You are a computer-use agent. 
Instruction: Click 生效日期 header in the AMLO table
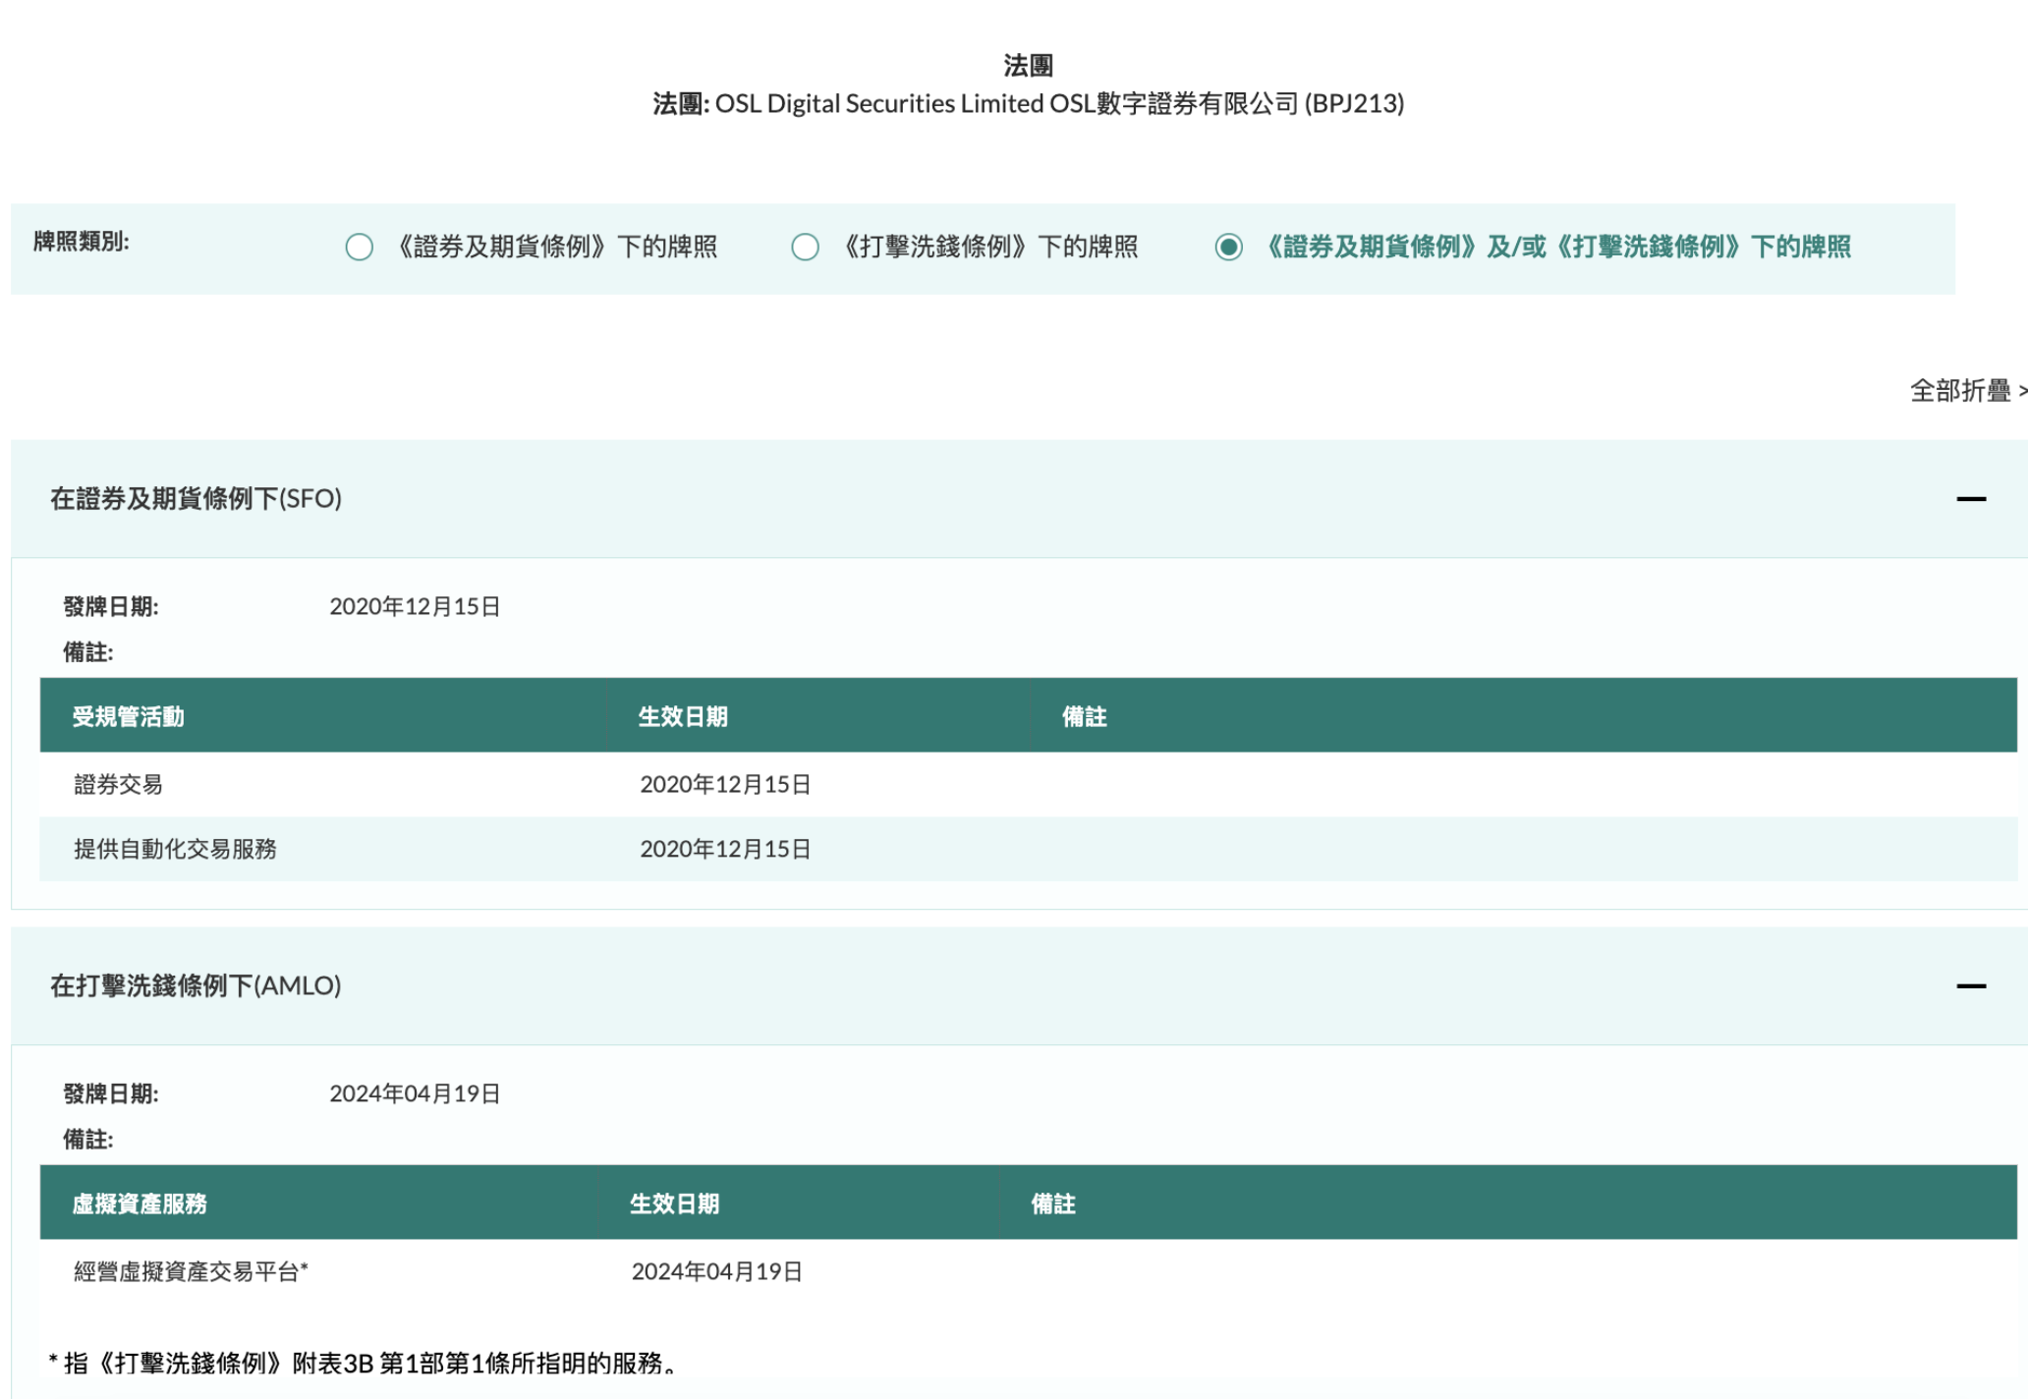(x=675, y=1204)
